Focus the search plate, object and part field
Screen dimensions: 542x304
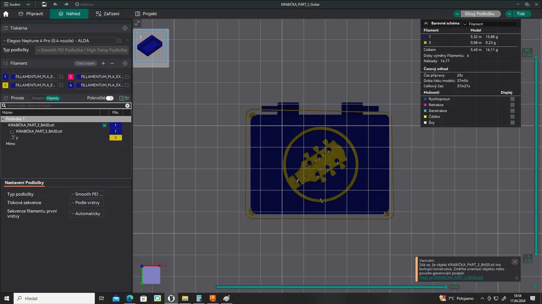pos(65,106)
